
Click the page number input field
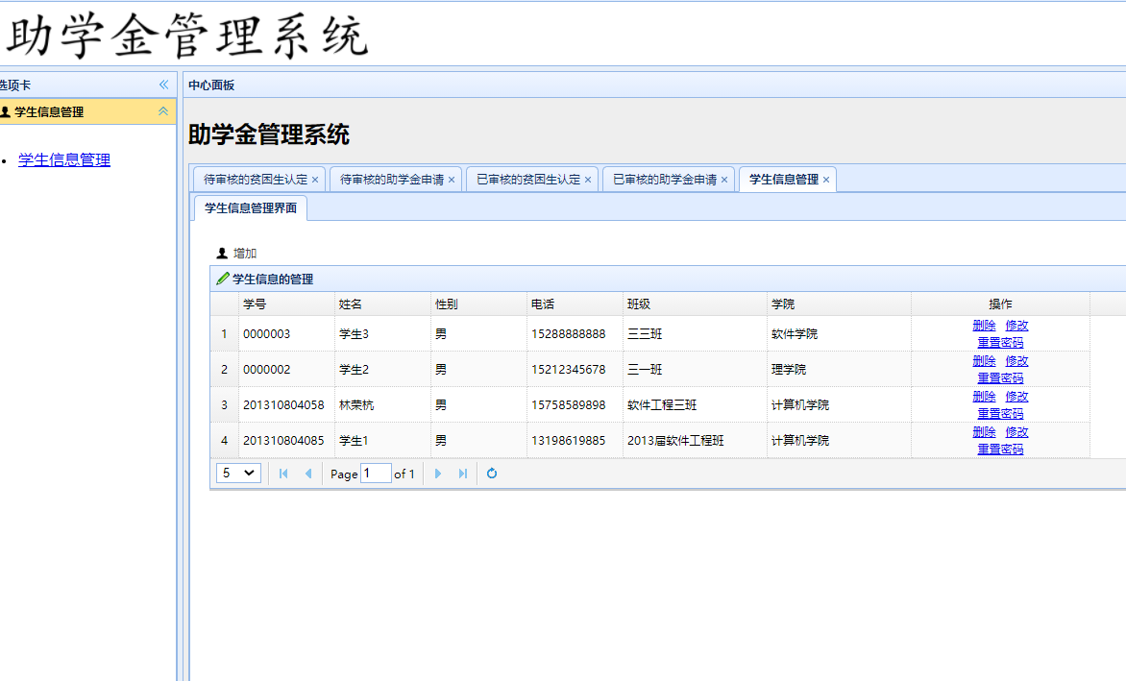click(x=376, y=474)
